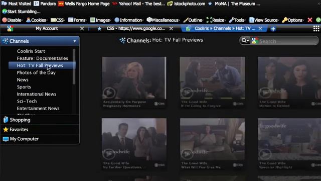Open the Miscellaneous toolbar menu

(163, 20)
